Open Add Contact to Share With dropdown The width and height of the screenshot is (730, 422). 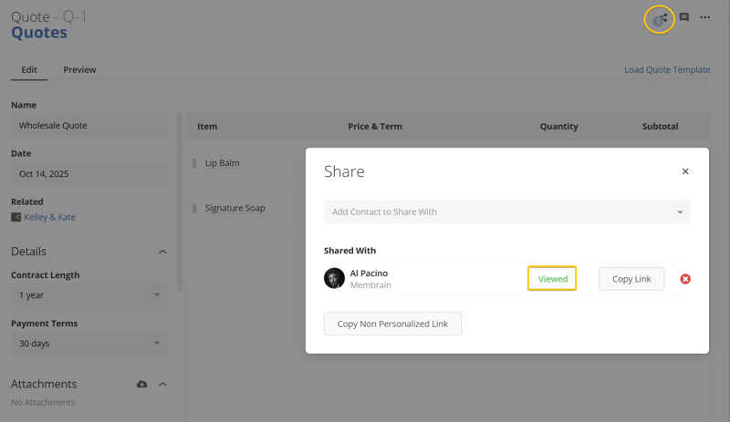[506, 211]
